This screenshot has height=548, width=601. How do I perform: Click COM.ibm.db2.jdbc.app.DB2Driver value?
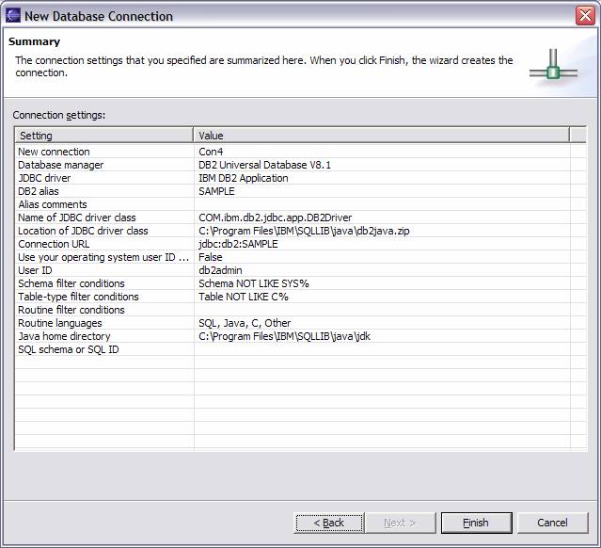276,218
